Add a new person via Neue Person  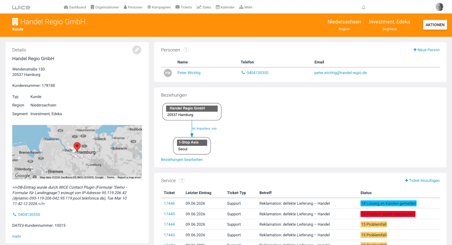[x=427, y=50]
